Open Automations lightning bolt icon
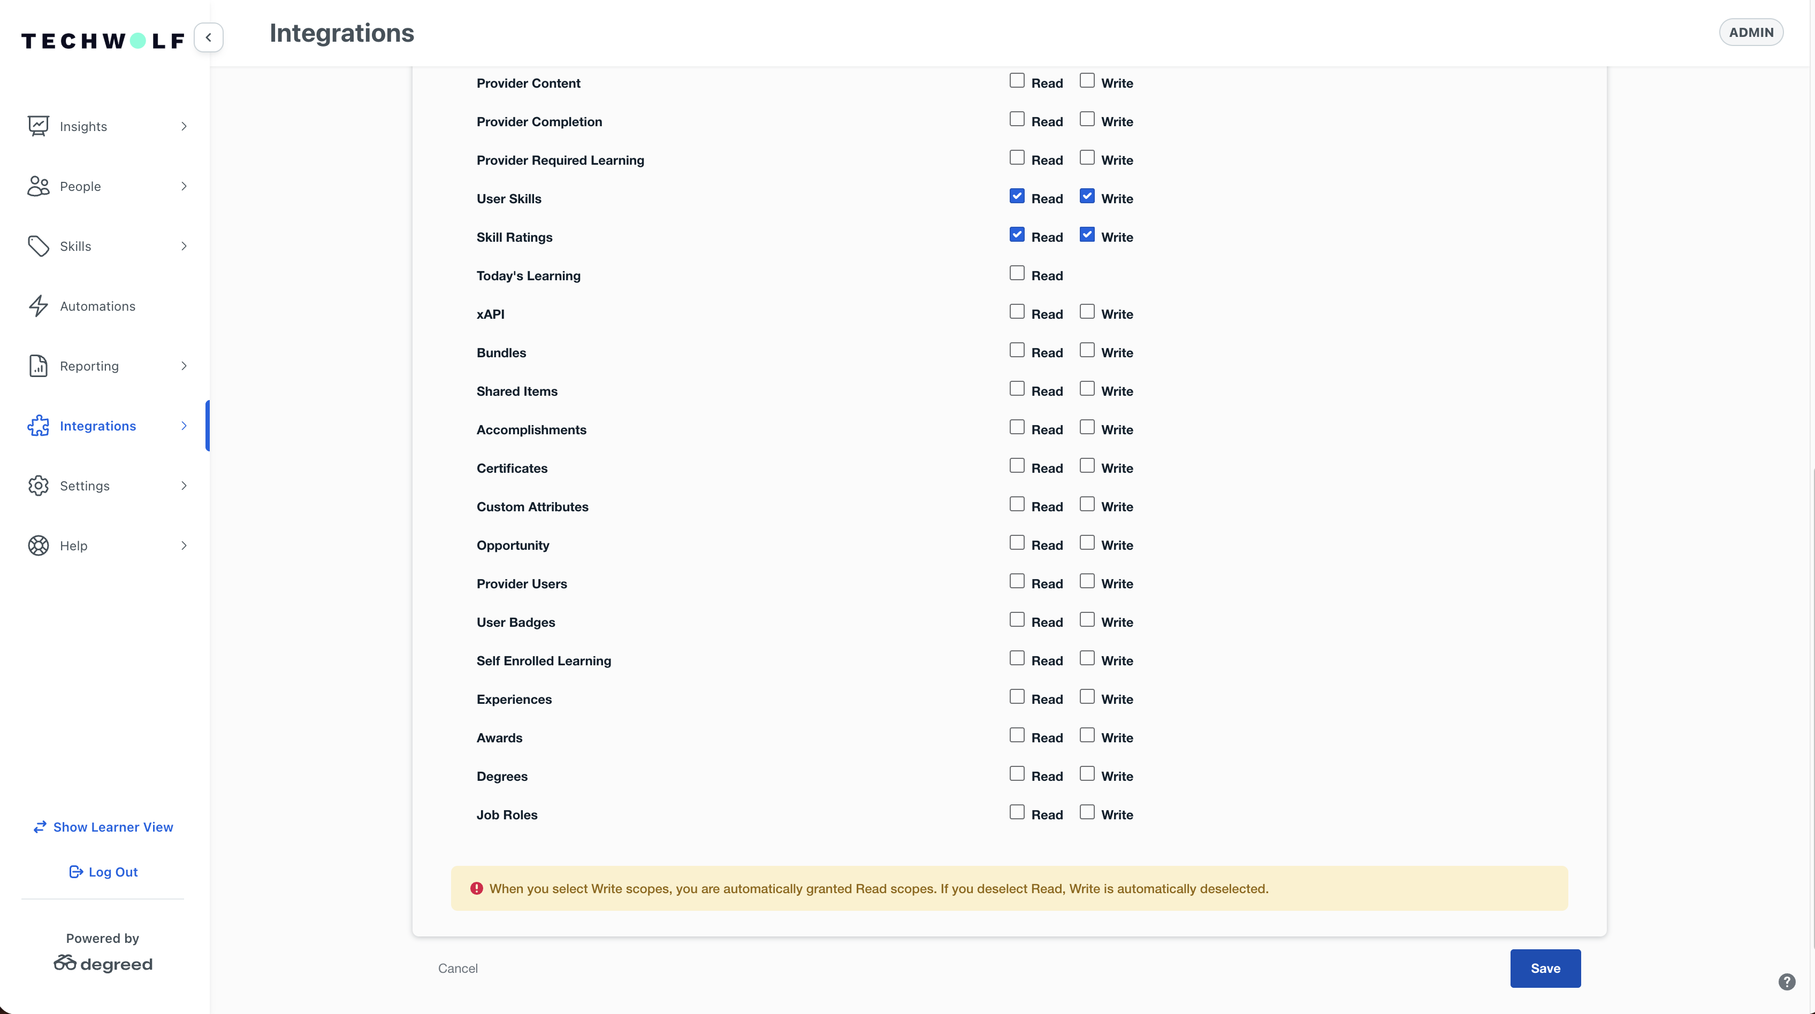The width and height of the screenshot is (1815, 1014). click(x=38, y=305)
